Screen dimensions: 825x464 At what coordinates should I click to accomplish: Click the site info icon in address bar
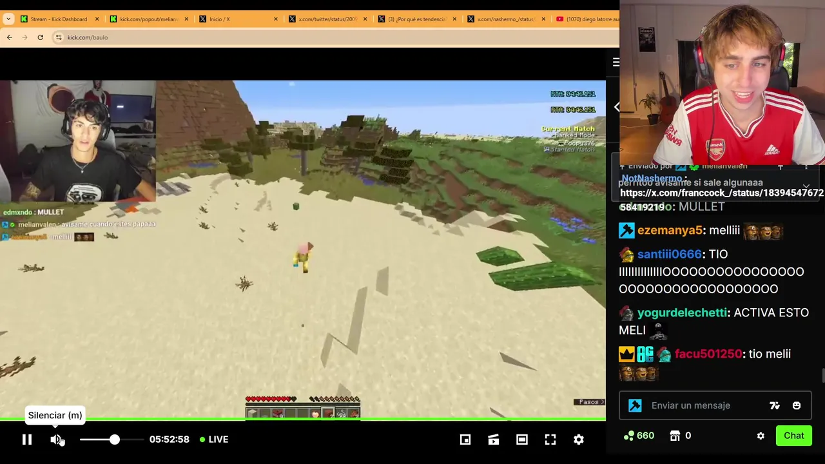[x=59, y=37]
